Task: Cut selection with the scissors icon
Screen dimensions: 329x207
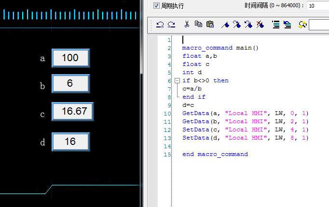Action: click(x=187, y=25)
